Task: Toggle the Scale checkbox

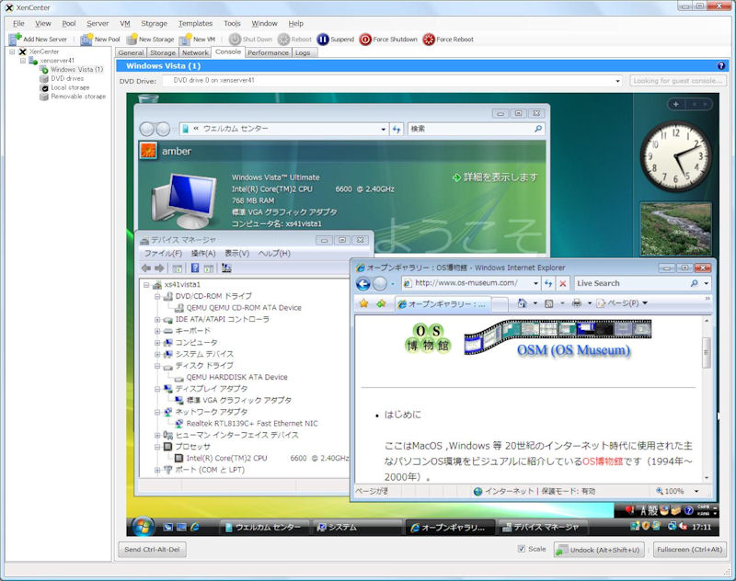Action: [x=521, y=549]
